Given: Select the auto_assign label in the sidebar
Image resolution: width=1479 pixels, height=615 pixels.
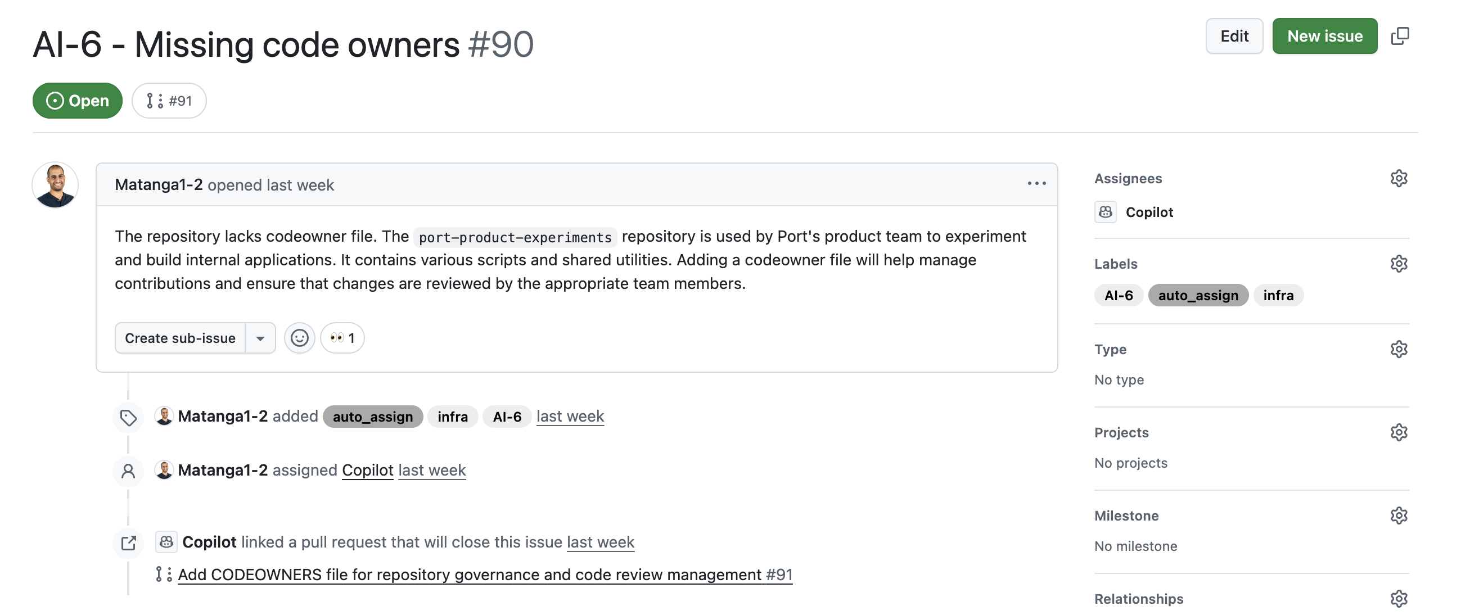Looking at the screenshot, I should coord(1198,296).
